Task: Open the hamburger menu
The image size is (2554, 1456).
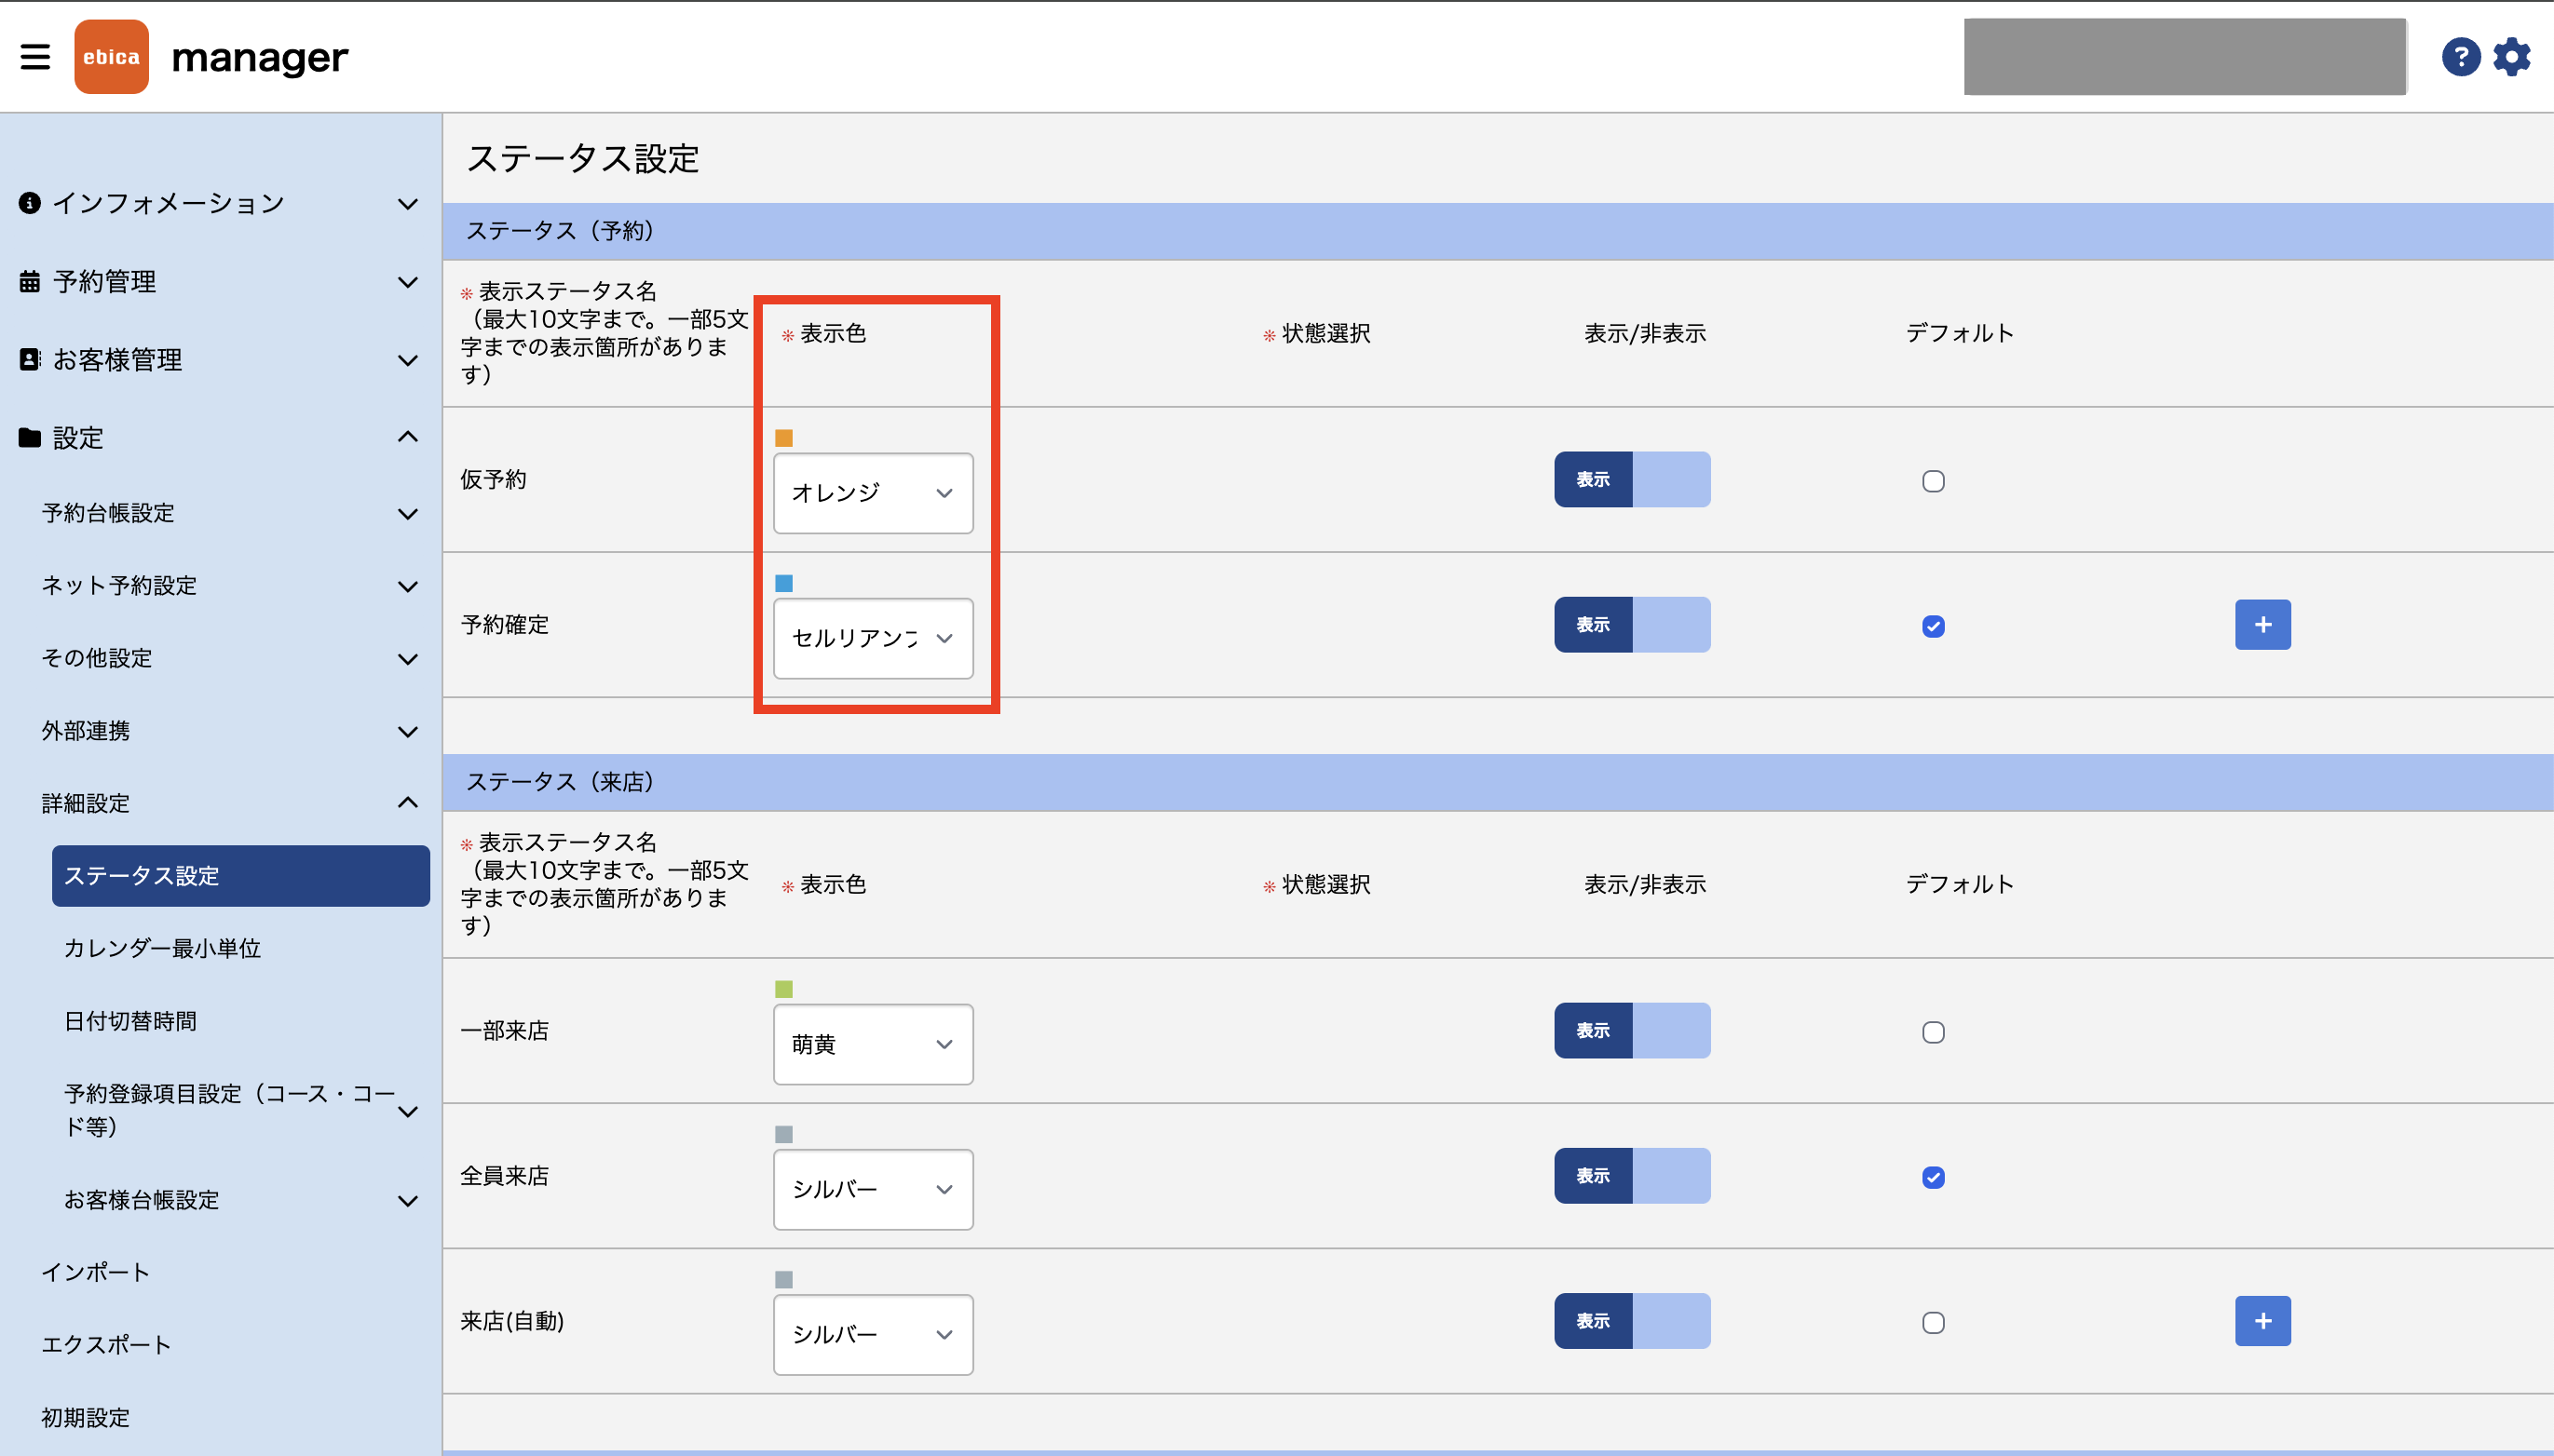Action: click(35, 57)
